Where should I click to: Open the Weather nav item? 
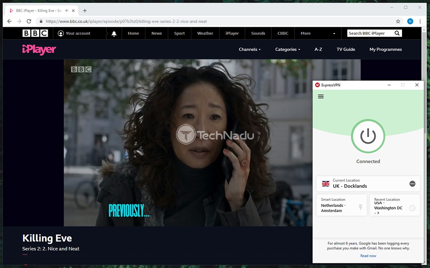pos(205,34)
